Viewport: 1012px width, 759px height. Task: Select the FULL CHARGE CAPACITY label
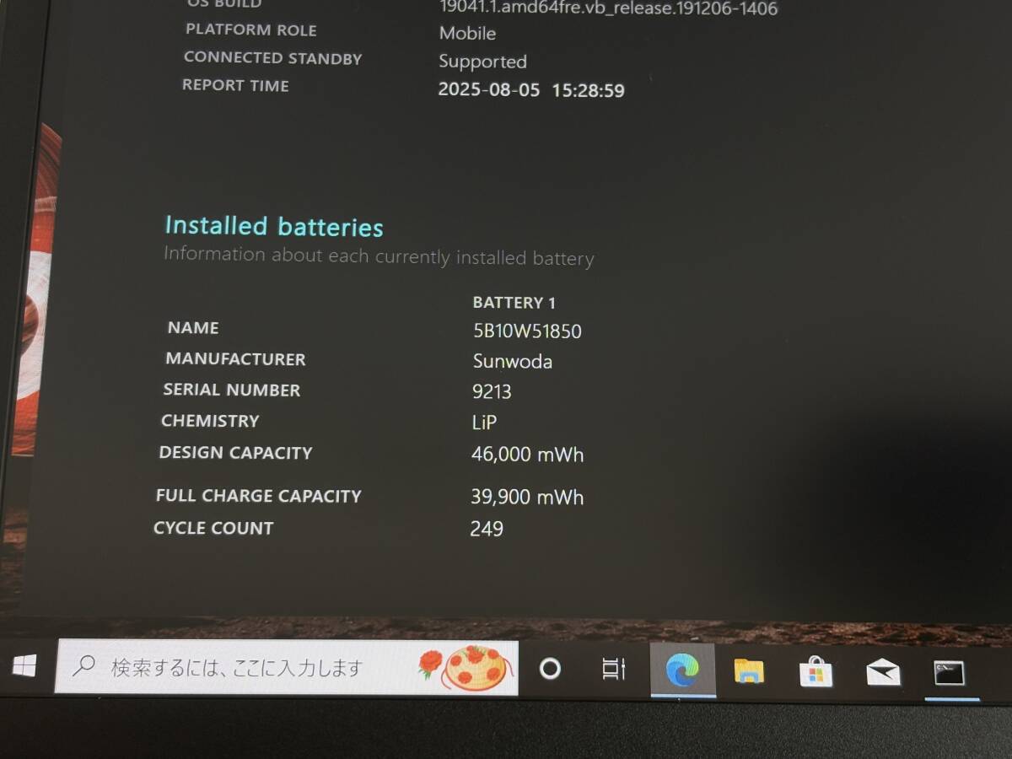(258, 496)
